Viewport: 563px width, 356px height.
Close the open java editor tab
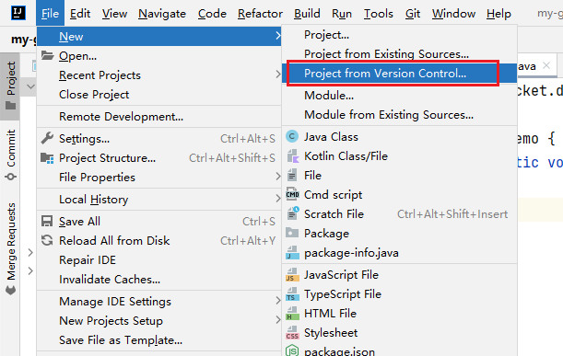[x=546, y=65]
